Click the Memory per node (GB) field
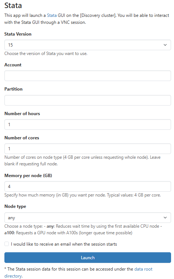Image resolution: width=174 pixels, height=279 pixels. click(88, 187)
